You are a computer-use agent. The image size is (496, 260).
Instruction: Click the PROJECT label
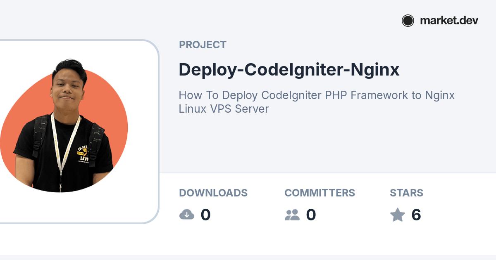203,45
